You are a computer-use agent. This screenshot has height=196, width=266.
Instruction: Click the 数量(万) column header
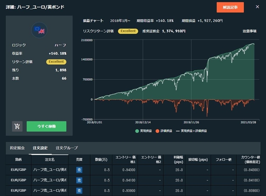(x=101, y=160)
